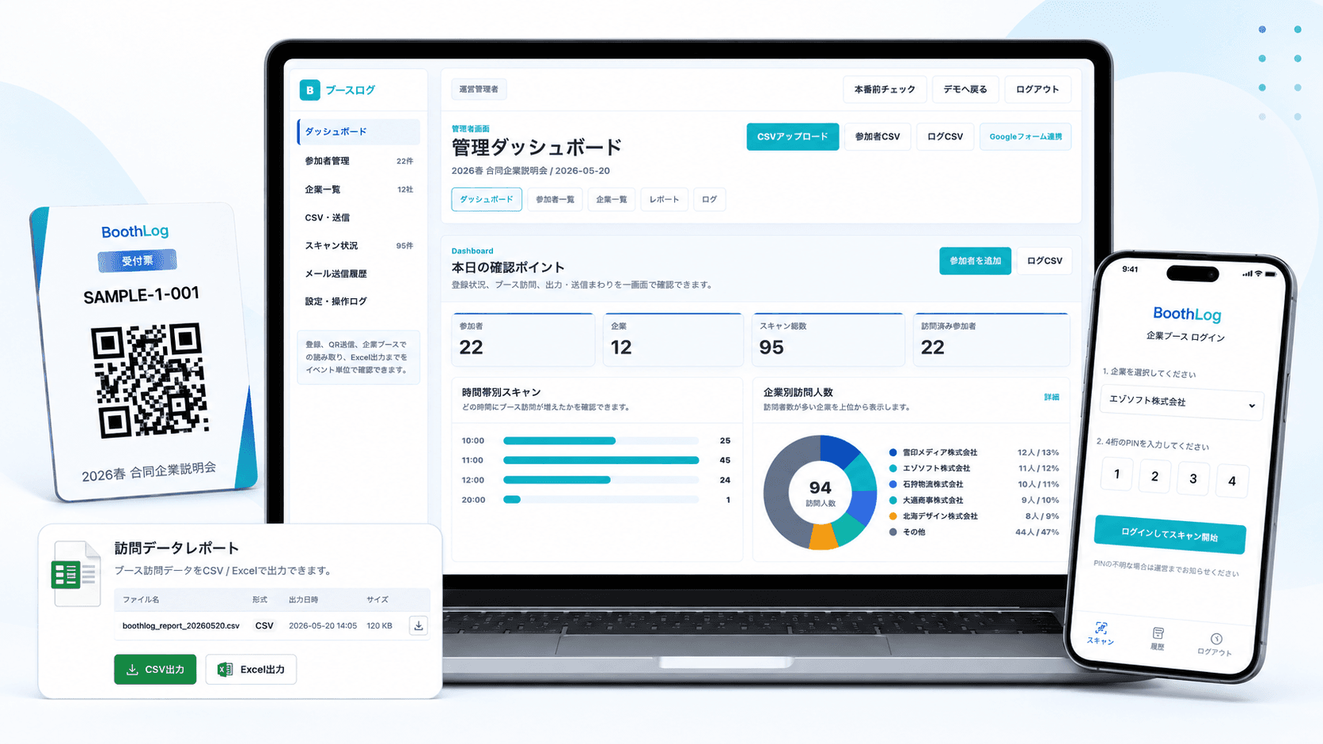Image resolution: width=1323 pixels, height=744 pixels.
Task: Open the scan tab icon on phone
Action: (1101, 628)
